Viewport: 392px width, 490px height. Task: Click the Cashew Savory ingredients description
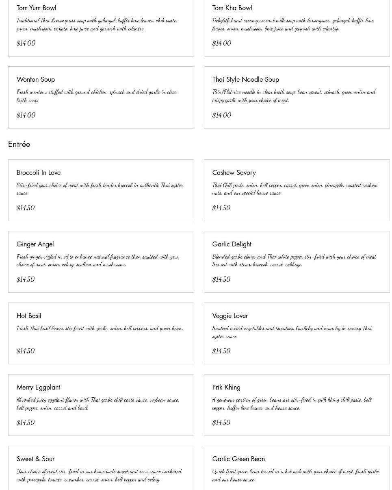[x=295, y=189]
